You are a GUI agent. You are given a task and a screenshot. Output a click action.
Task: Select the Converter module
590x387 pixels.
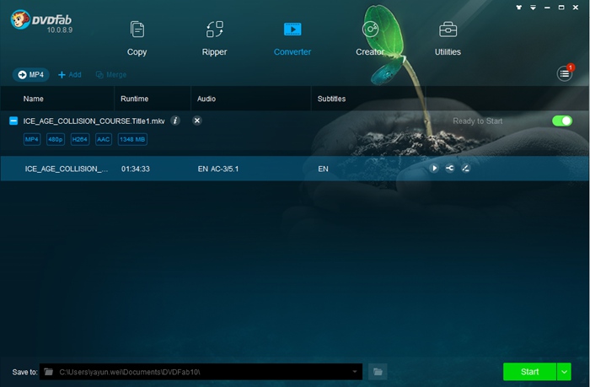click(292, 38)
